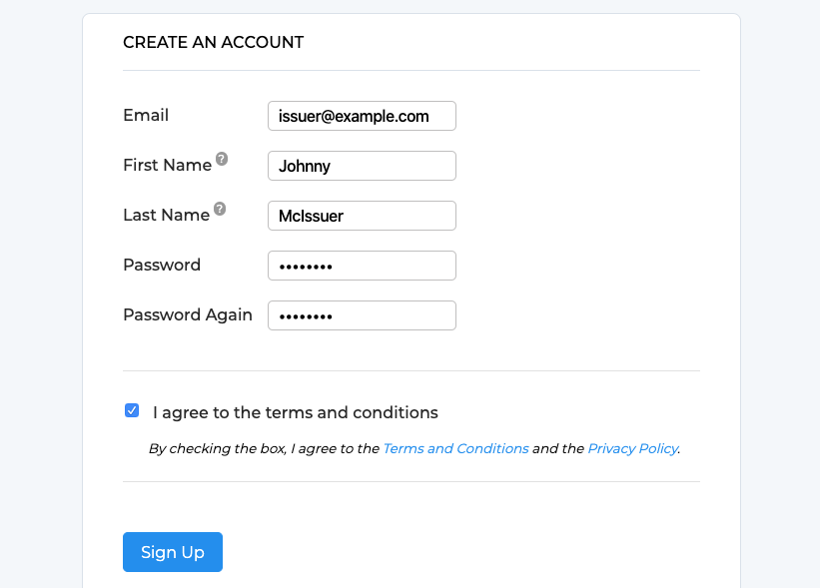The image size is (820, 588).
Task: Click the Password label text
Action: (162, 265)
